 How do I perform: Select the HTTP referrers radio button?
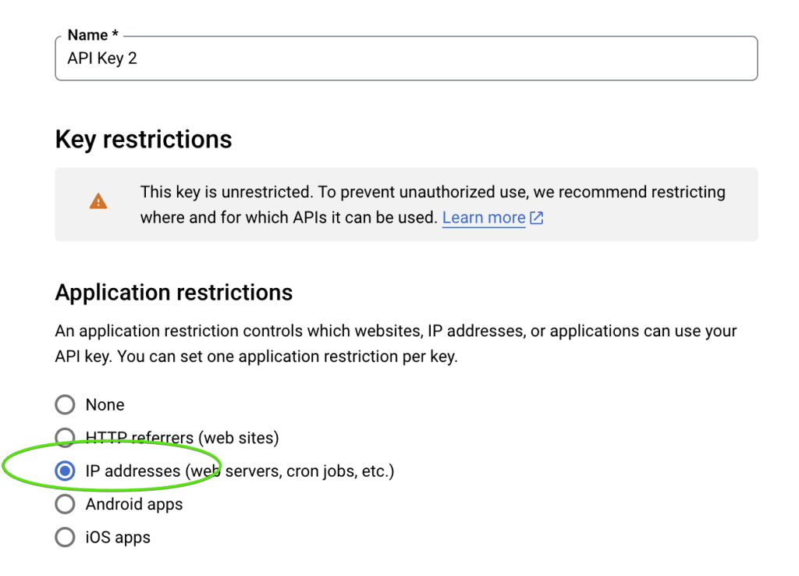pyautogui.click(x=65, y=437)
